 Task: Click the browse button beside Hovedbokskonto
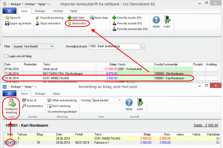[143, 46]
